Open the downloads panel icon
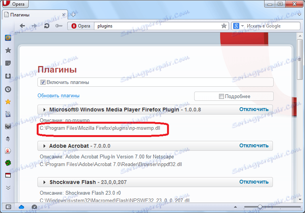Screen dimensions: 305x213 coord(8,76)
